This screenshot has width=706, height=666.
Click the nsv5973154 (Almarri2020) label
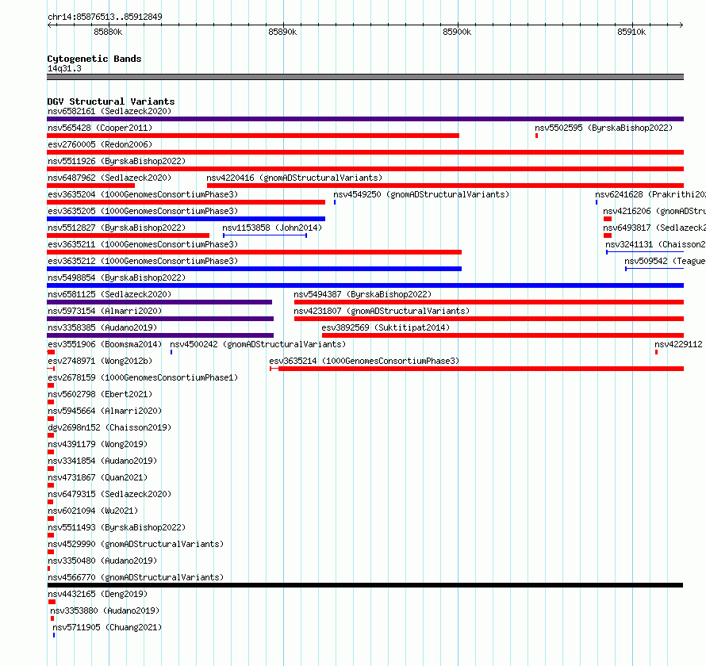point(105,311)
